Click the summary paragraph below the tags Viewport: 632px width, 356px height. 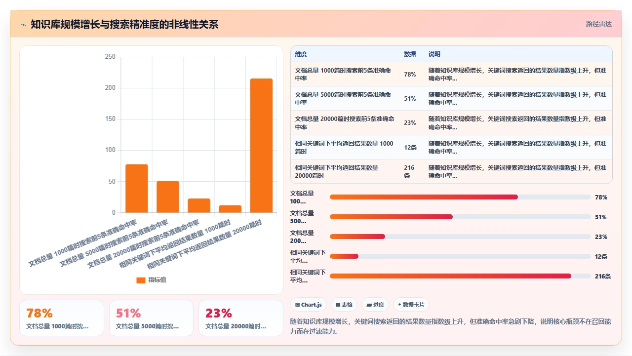point(451,326)
